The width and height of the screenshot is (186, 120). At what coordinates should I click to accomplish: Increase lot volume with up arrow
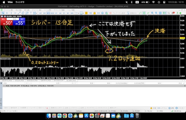[18, 19]
